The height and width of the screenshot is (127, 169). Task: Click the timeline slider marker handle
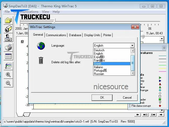[x=143, y=37]
